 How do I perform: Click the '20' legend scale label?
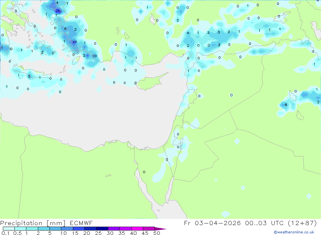(x=87, y=233)
